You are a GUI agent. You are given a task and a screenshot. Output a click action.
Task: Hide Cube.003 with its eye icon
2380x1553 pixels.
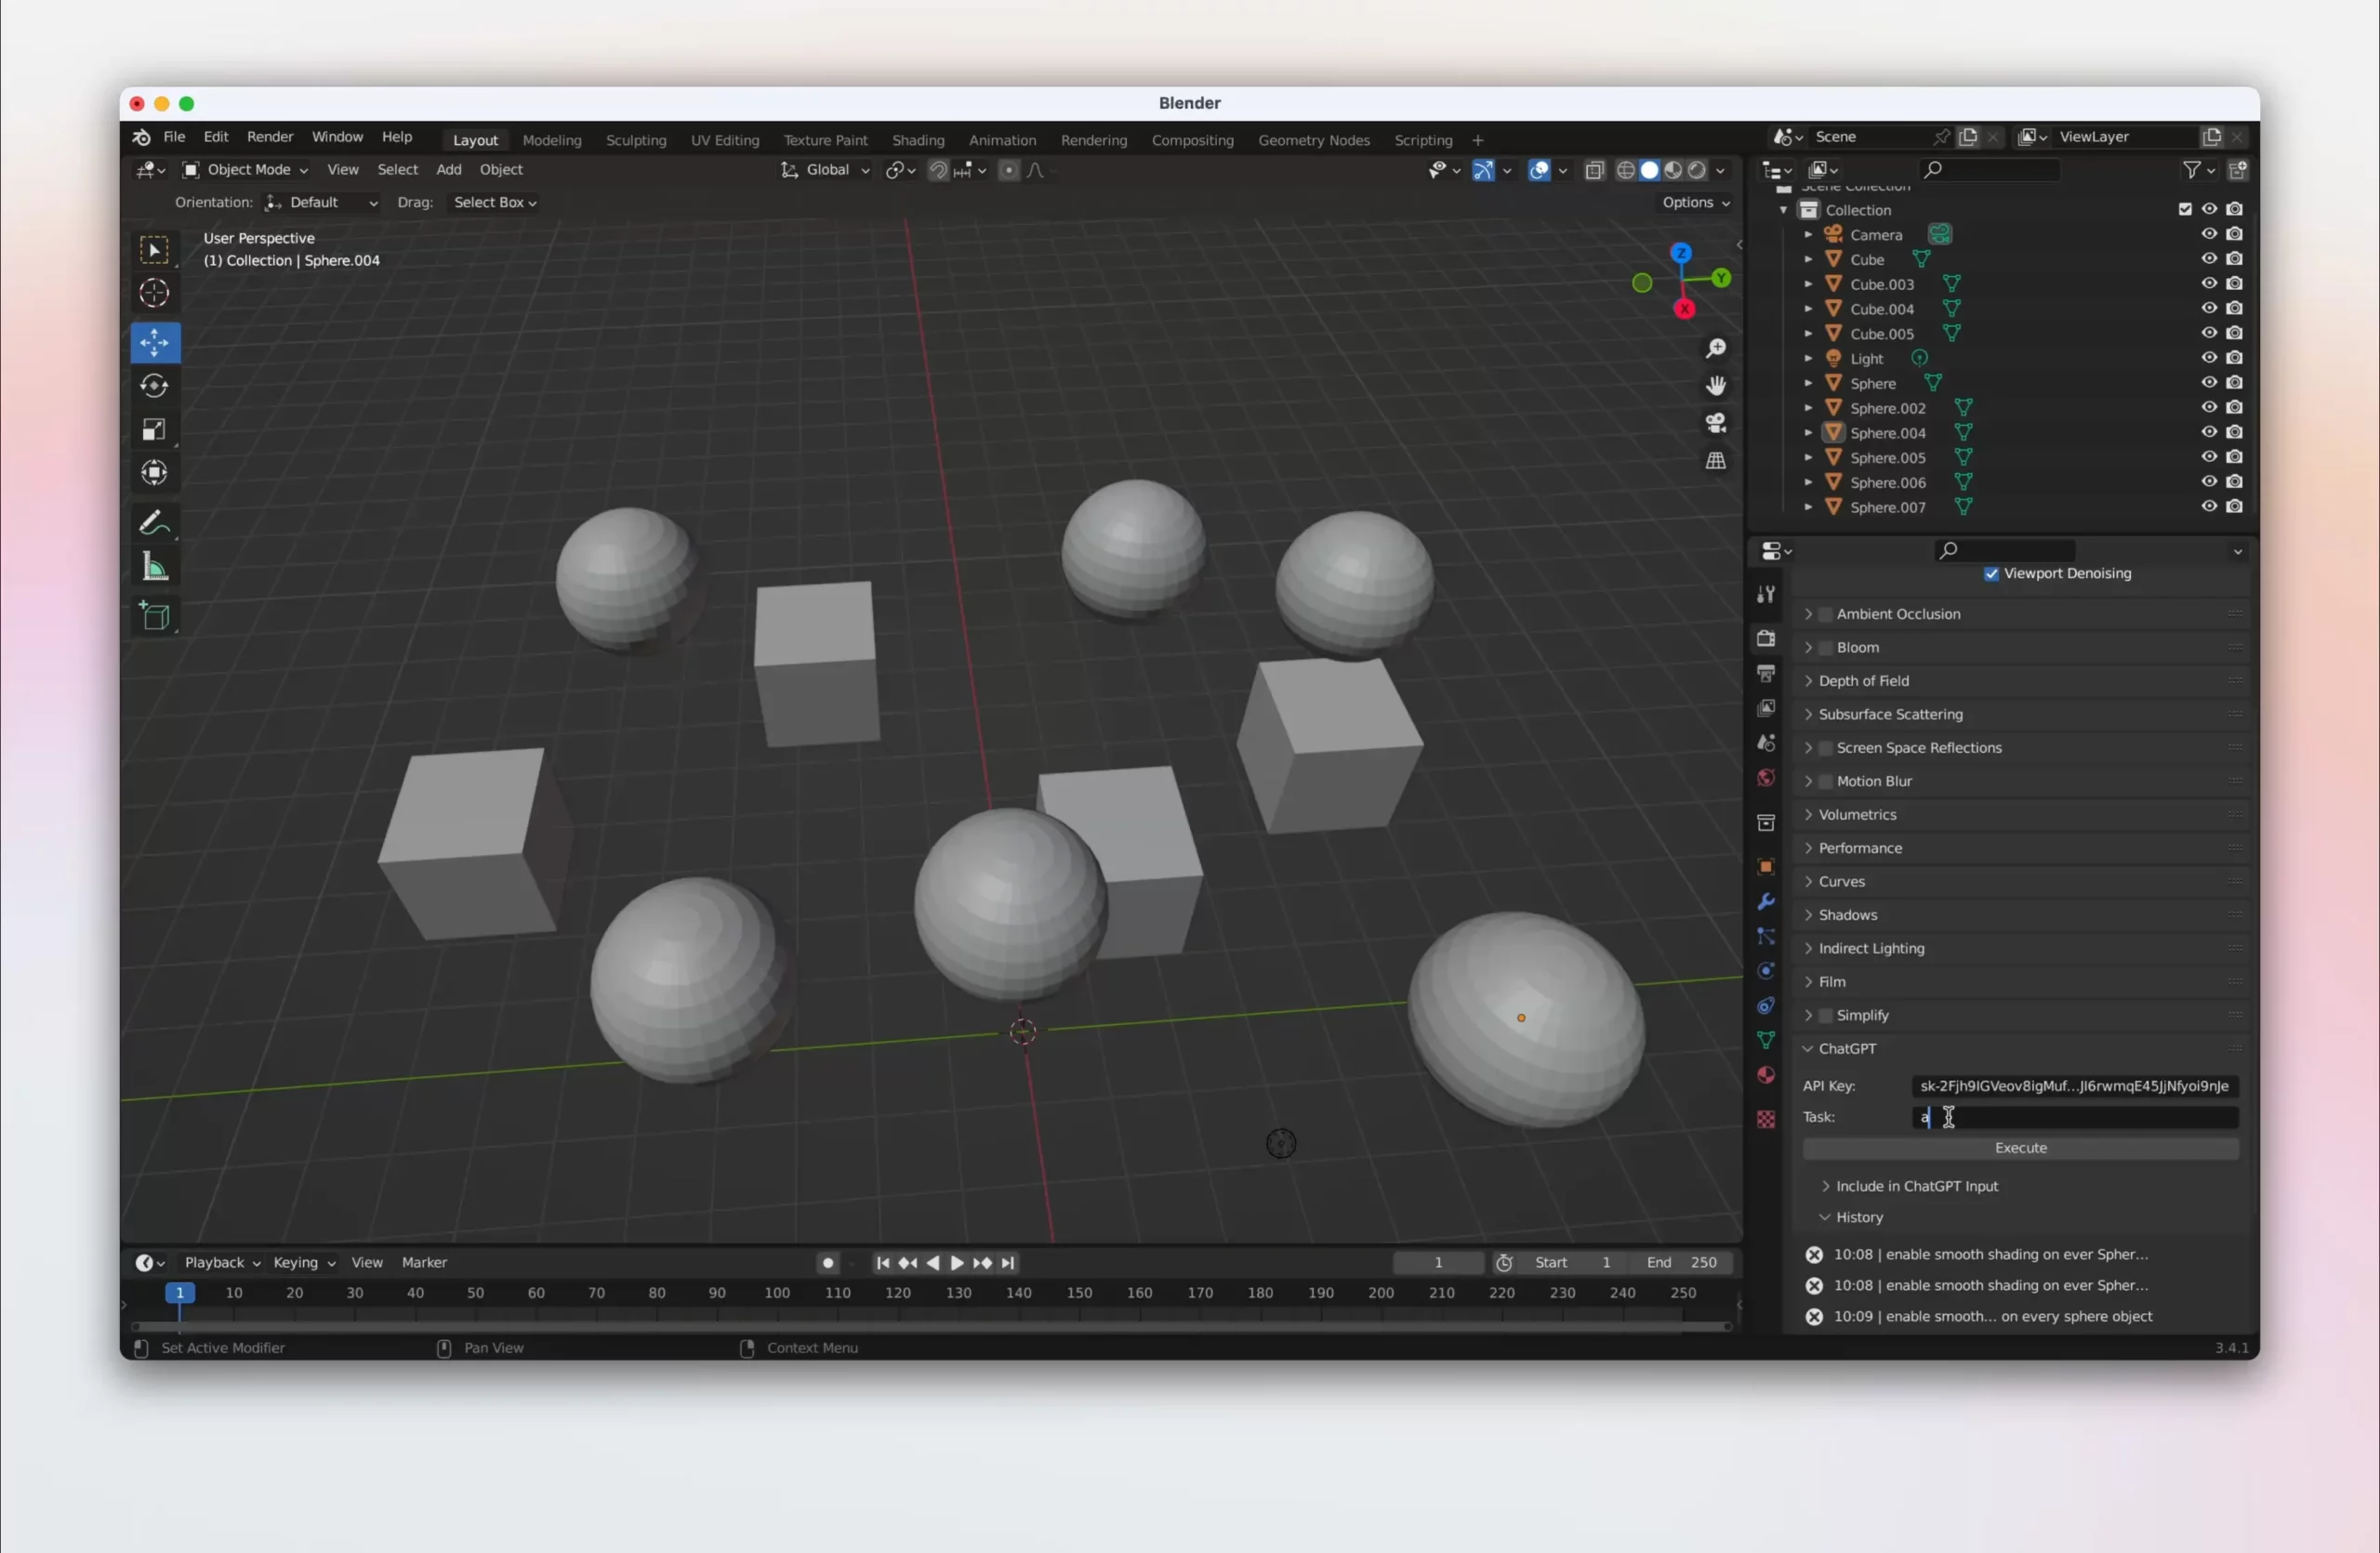tap(2209, 283)
